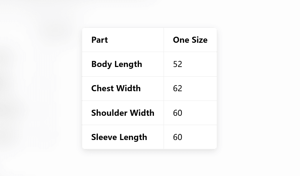Click the "Part" column header
The height and width of the screenshot is (176, 300).
click(x=100, y=40)
